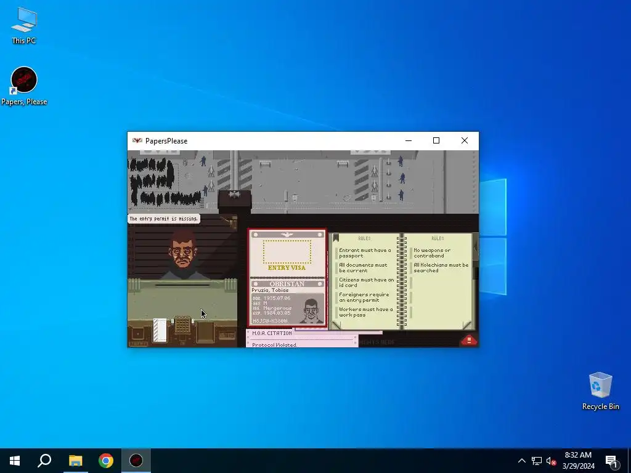This screenshot has height=473, width=631.
Task: Click the PapersPlease title bar icon
Action: tap(137, 141)
